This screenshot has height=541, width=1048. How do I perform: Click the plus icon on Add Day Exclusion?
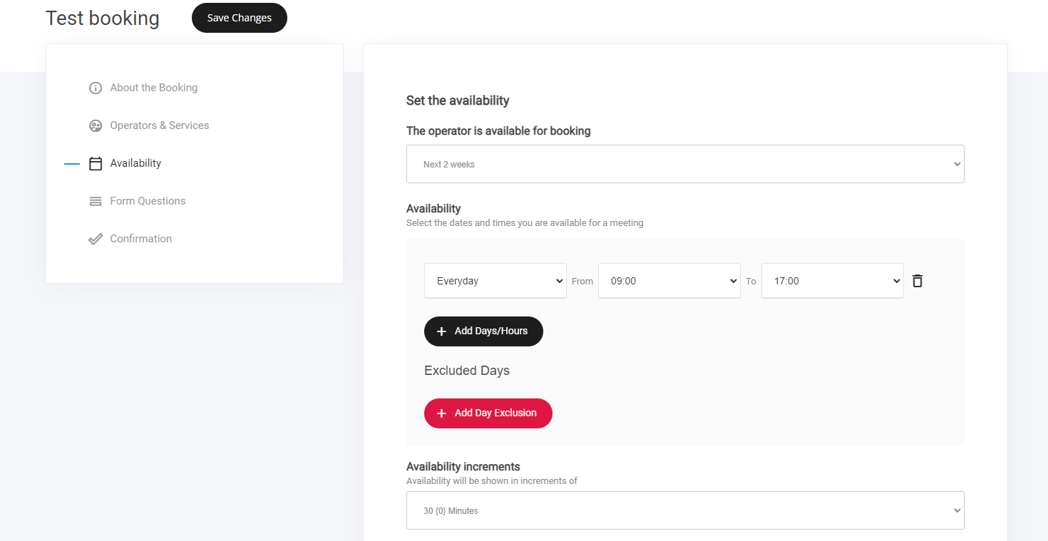tap(441, 413)
